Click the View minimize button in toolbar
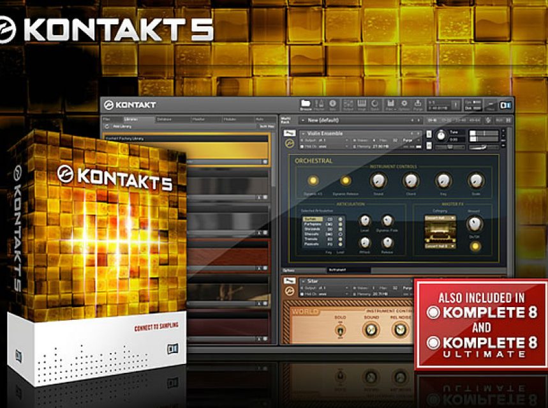 pos(491,105)
